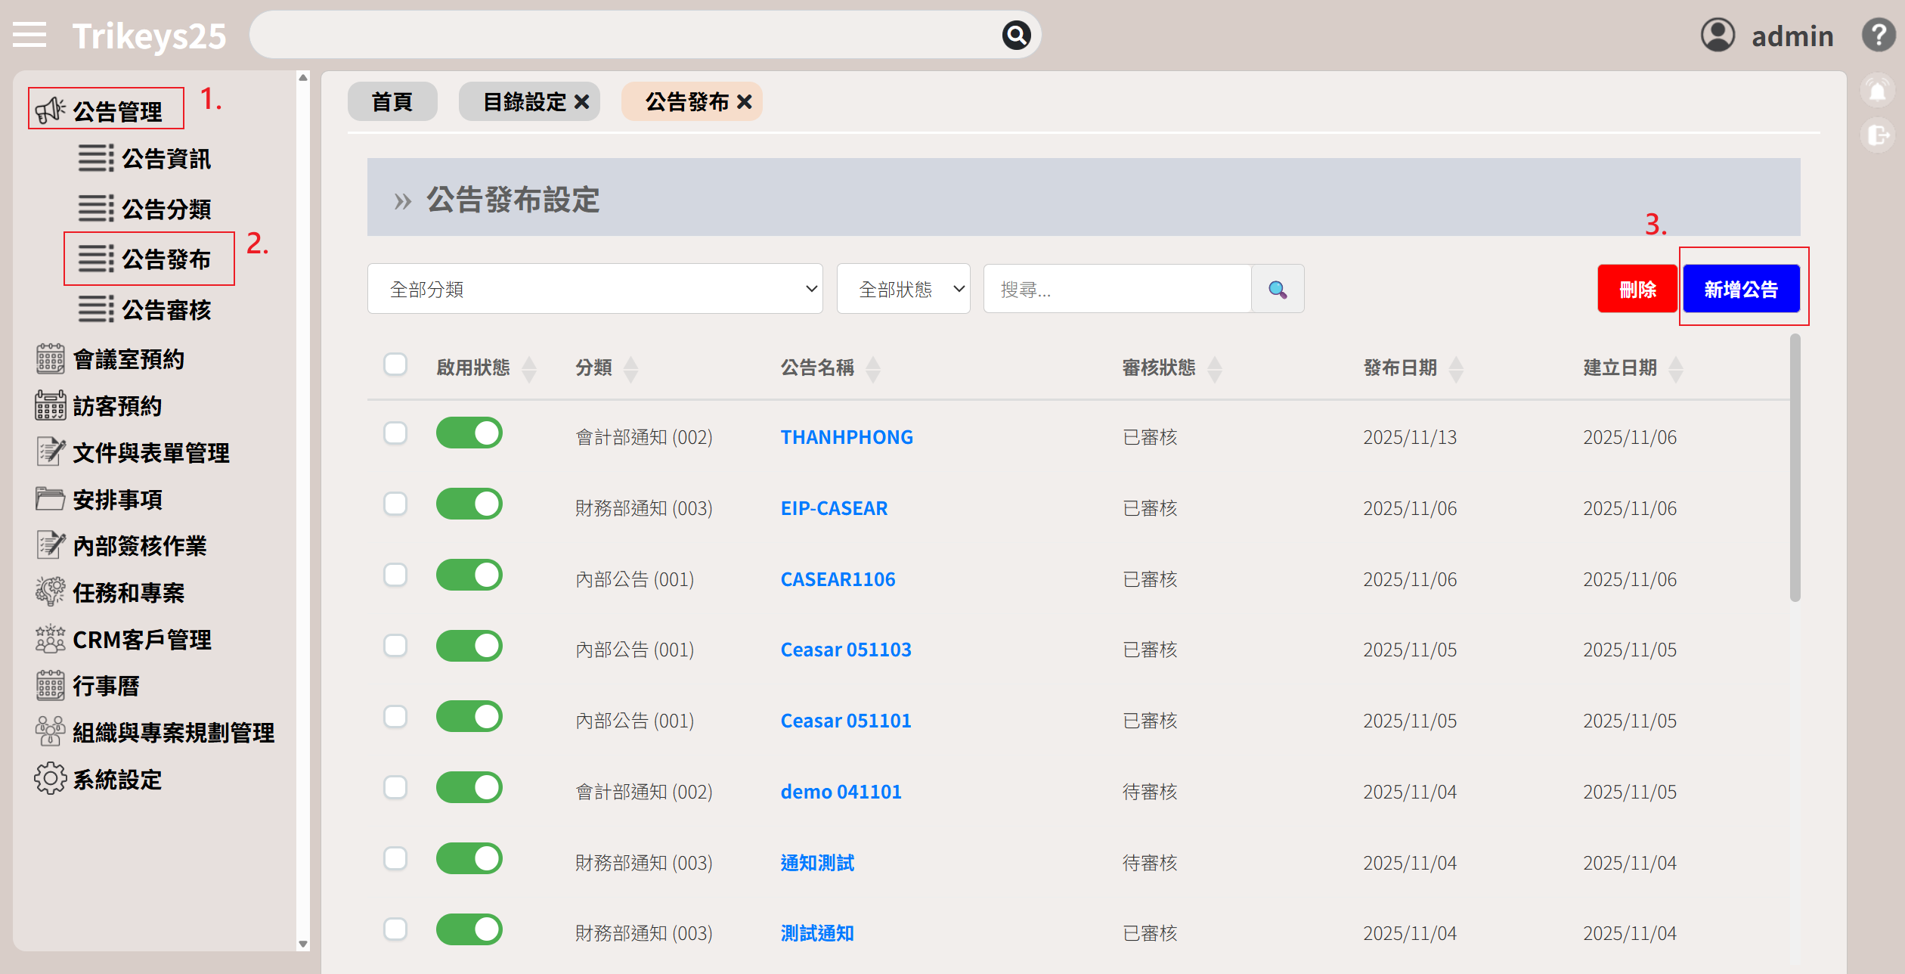Click the hamburger menu icon

(29, 35)
